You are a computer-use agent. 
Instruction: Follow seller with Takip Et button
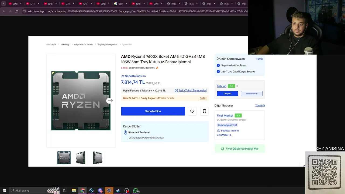227,93
